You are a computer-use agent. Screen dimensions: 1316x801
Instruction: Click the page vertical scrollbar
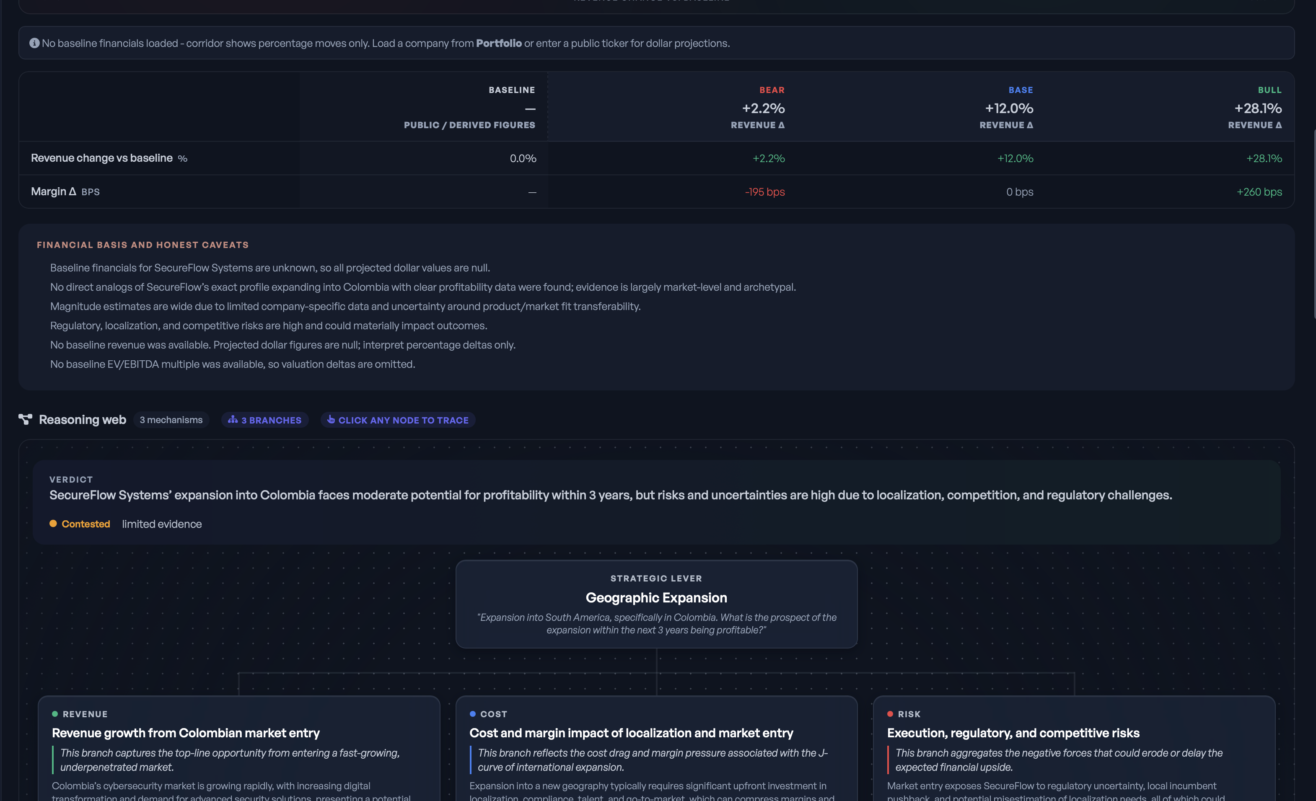tap(1314, 224)
